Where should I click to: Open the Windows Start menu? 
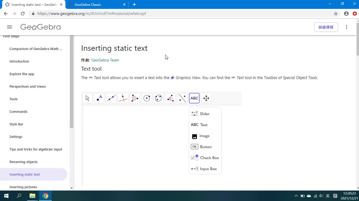[6, 196]
